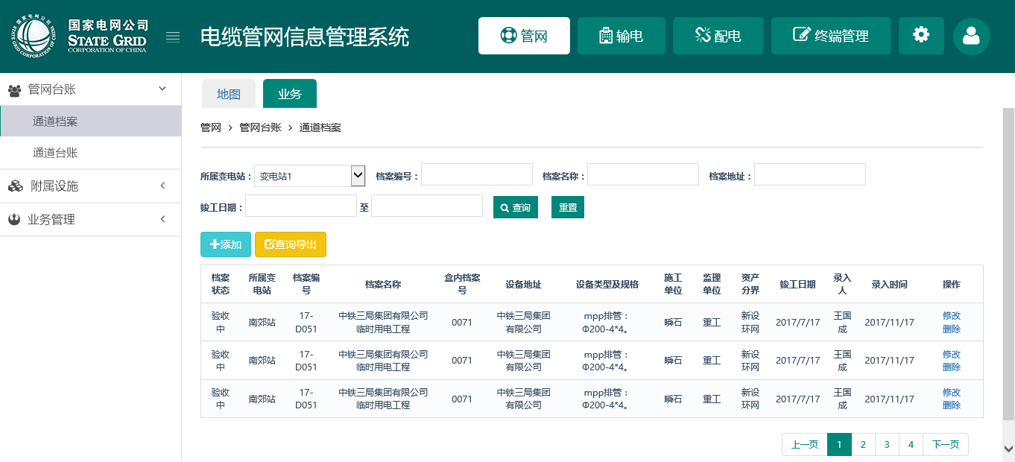Click the 竣工日期 end date field
This screenshot has height=462, width=1015.
pyautogui.click(x=427, y=206)
